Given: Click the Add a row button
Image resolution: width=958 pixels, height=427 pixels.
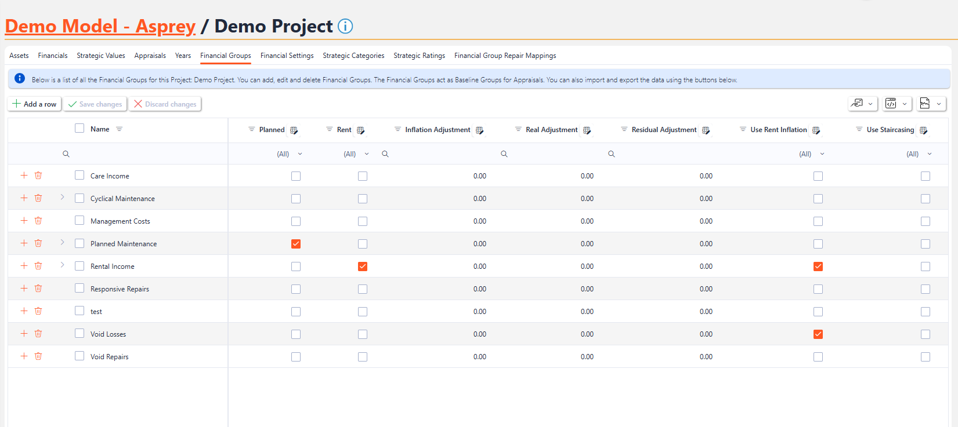Looking at the screenshot, I should tap(35, 104).
